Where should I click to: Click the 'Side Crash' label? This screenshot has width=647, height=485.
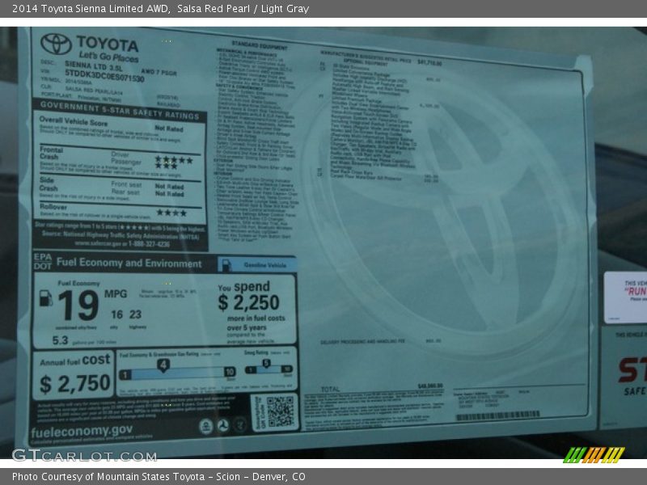point(48,184)
